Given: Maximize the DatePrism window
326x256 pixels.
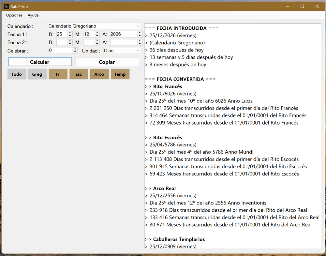Looking at the screenshot, I should 302,7.
